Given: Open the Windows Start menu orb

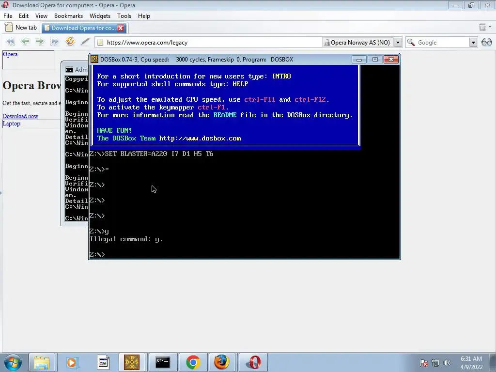Looking at the screenshot, I should [13, 362].
